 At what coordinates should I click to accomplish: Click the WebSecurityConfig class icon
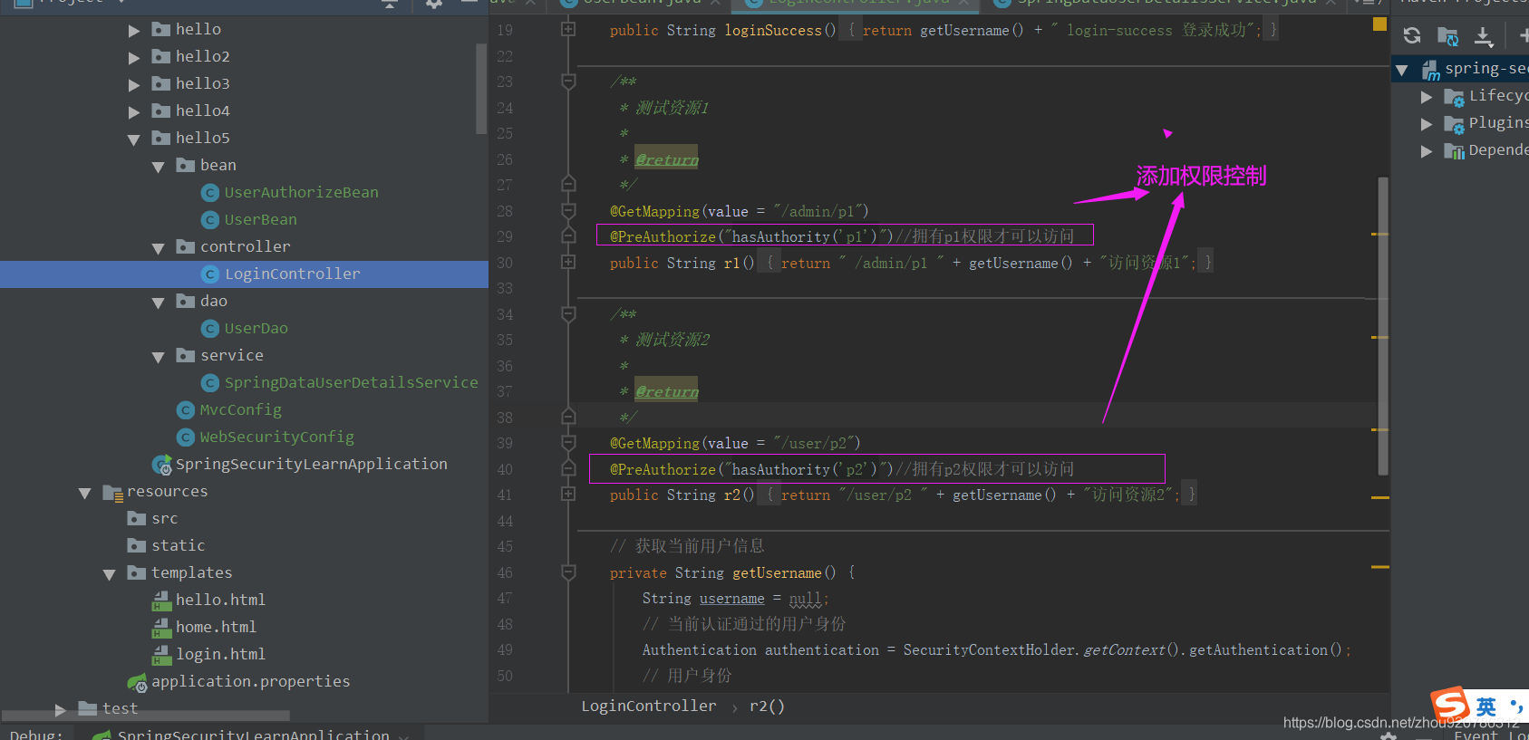tap(186, 437)
